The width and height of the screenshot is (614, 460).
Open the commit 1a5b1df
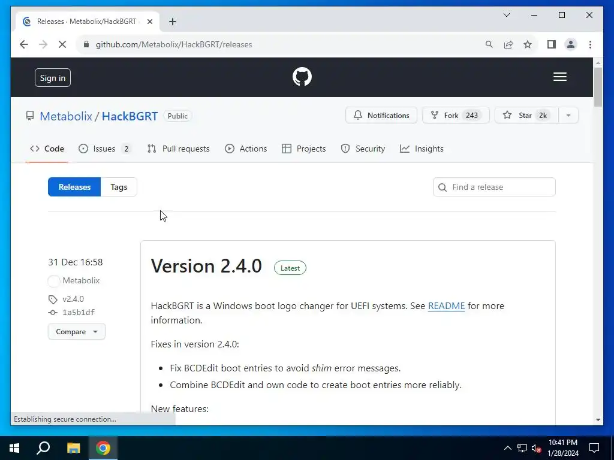tap(79, 312)
